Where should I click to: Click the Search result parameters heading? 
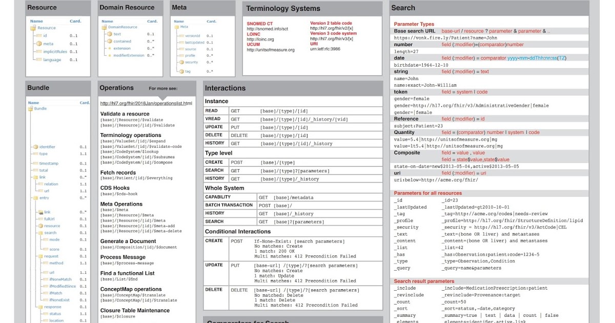tap(424, 281)
